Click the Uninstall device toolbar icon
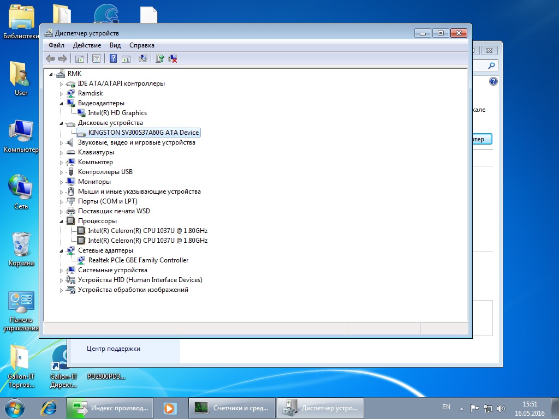 coord(173,58)
